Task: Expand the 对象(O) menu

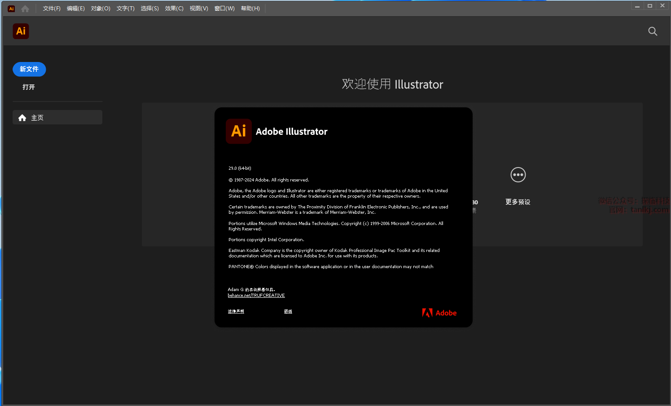Action: click(101, 9)
